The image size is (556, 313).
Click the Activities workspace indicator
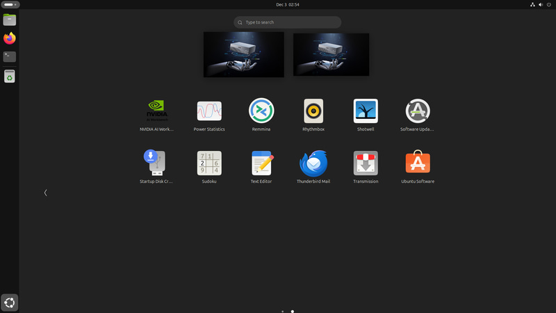point(10,5)
